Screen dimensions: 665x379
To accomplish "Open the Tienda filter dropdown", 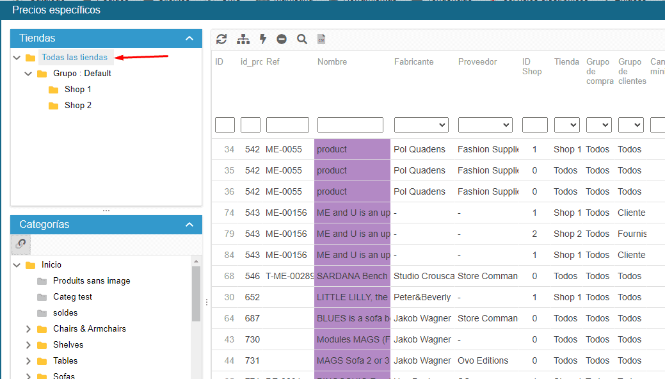I will [x=566, y=125].
